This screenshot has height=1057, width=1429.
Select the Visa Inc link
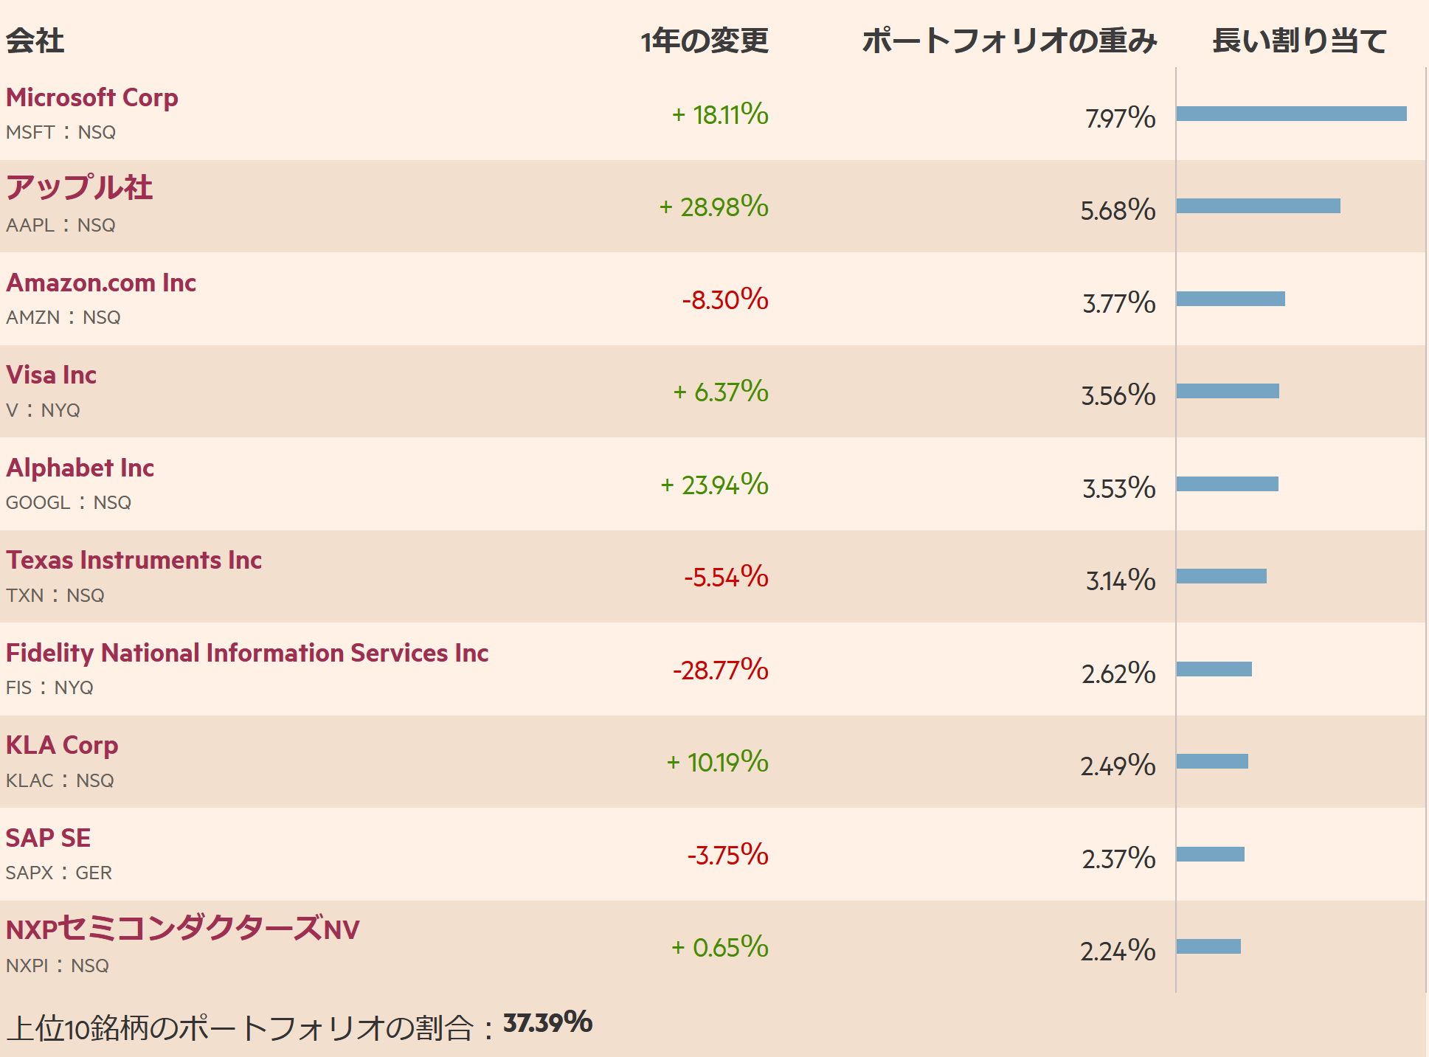click(52, 375)
